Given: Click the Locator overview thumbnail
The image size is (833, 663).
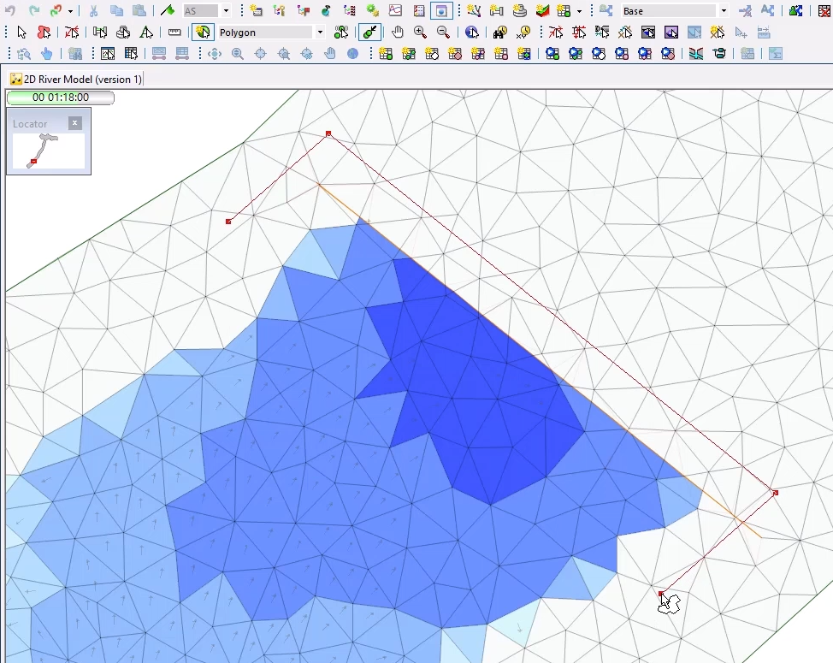Looking at the screenshot, I should click(49, 151).
